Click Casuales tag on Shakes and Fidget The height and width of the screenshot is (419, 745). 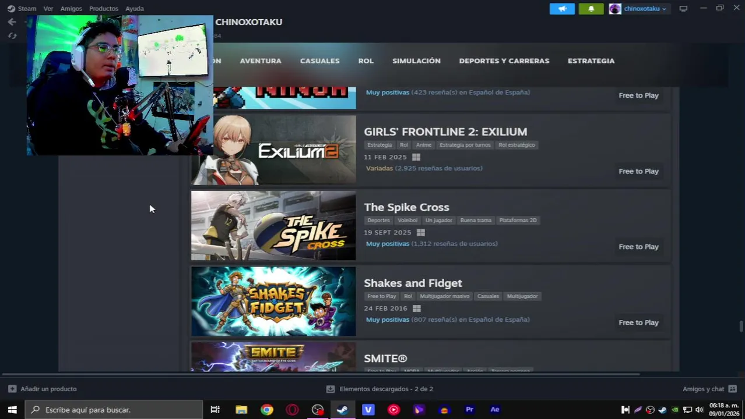(x=488, y=296)
